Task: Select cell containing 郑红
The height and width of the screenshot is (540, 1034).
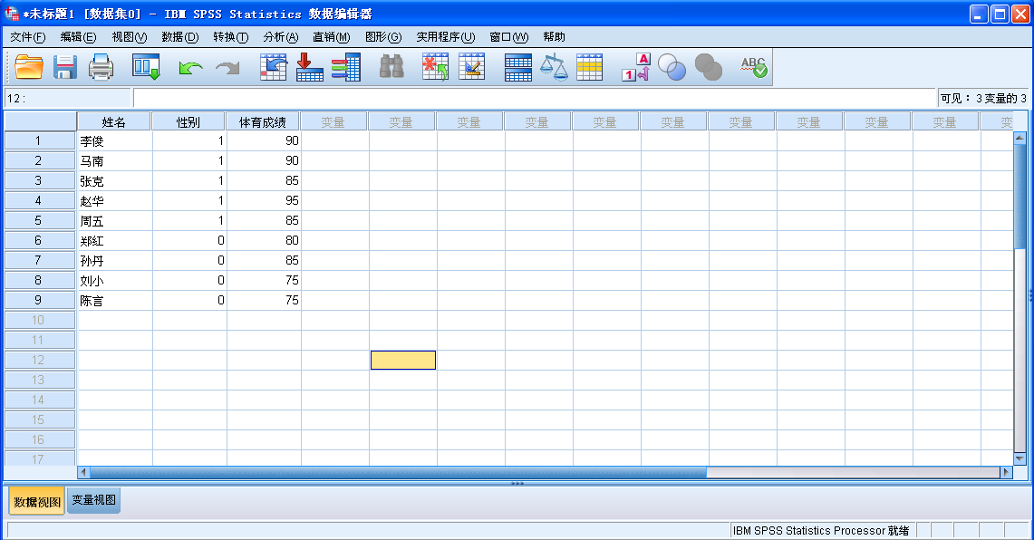Action: [115, 241]
